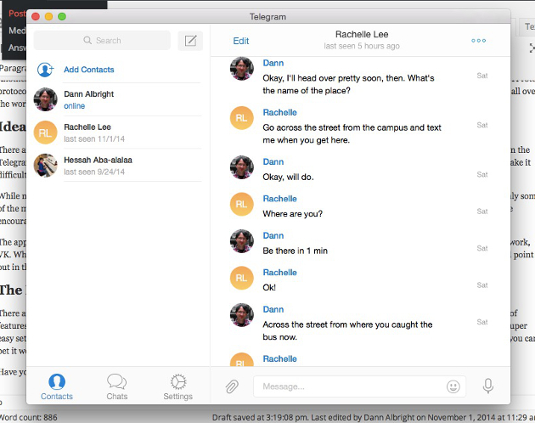Viewport: 535px width, 423px height.
Task: Select the Contacts tab
Action: [x=57, y=386]
